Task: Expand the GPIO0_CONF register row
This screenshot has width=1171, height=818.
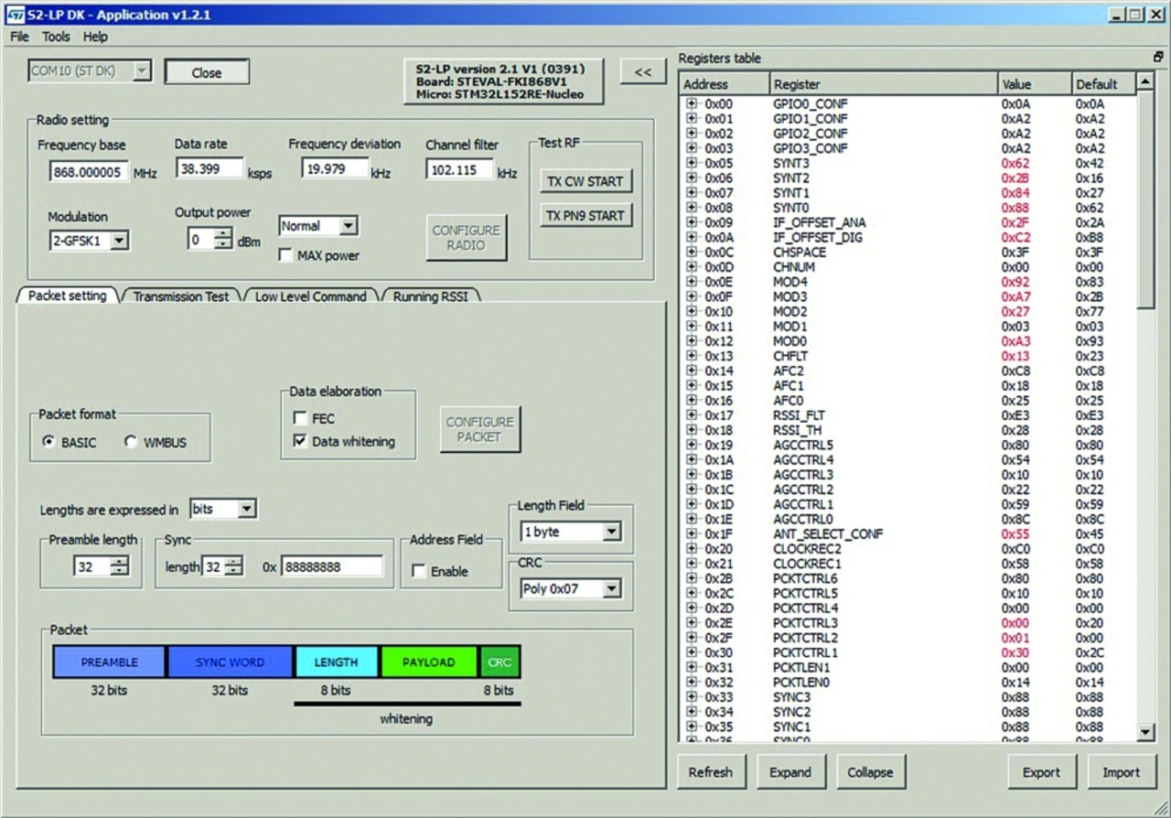Action: click(692, 104)
